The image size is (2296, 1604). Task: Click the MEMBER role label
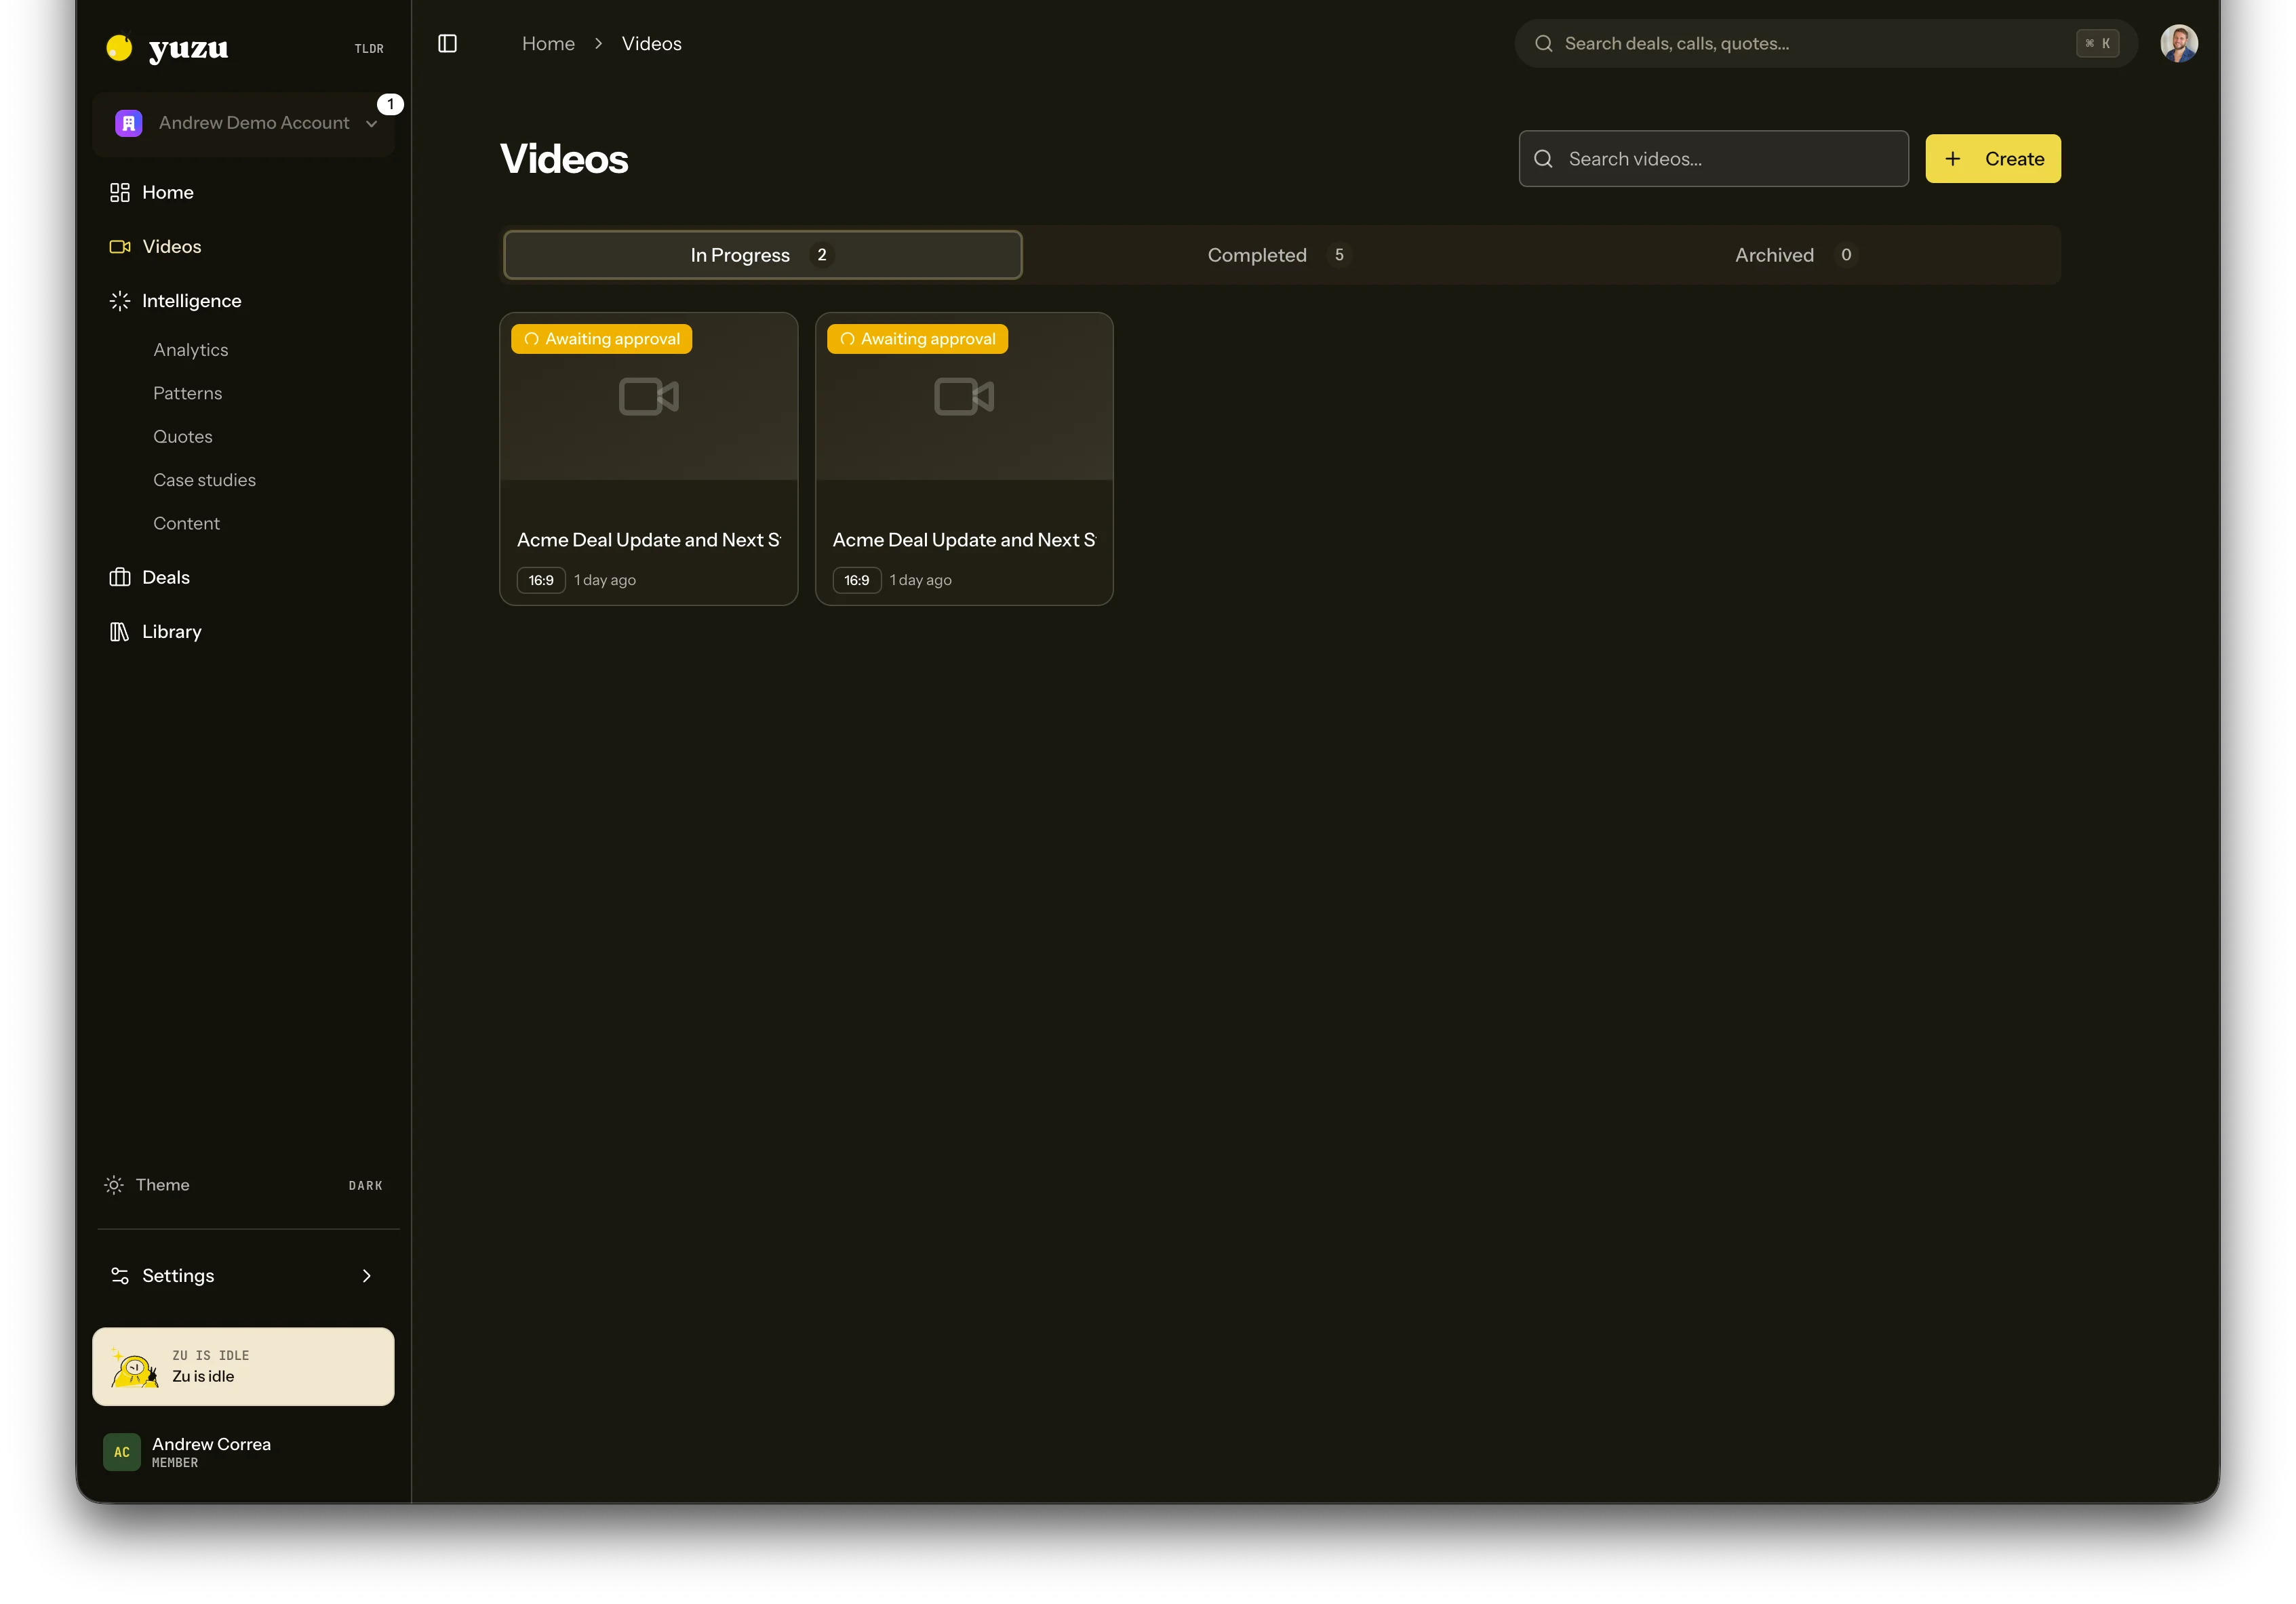click(x=175, y=1463)
